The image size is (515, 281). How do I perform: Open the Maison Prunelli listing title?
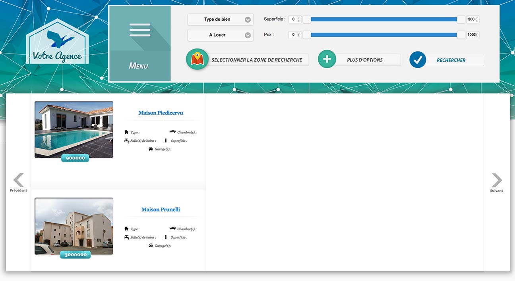click(x=161, y=210)
